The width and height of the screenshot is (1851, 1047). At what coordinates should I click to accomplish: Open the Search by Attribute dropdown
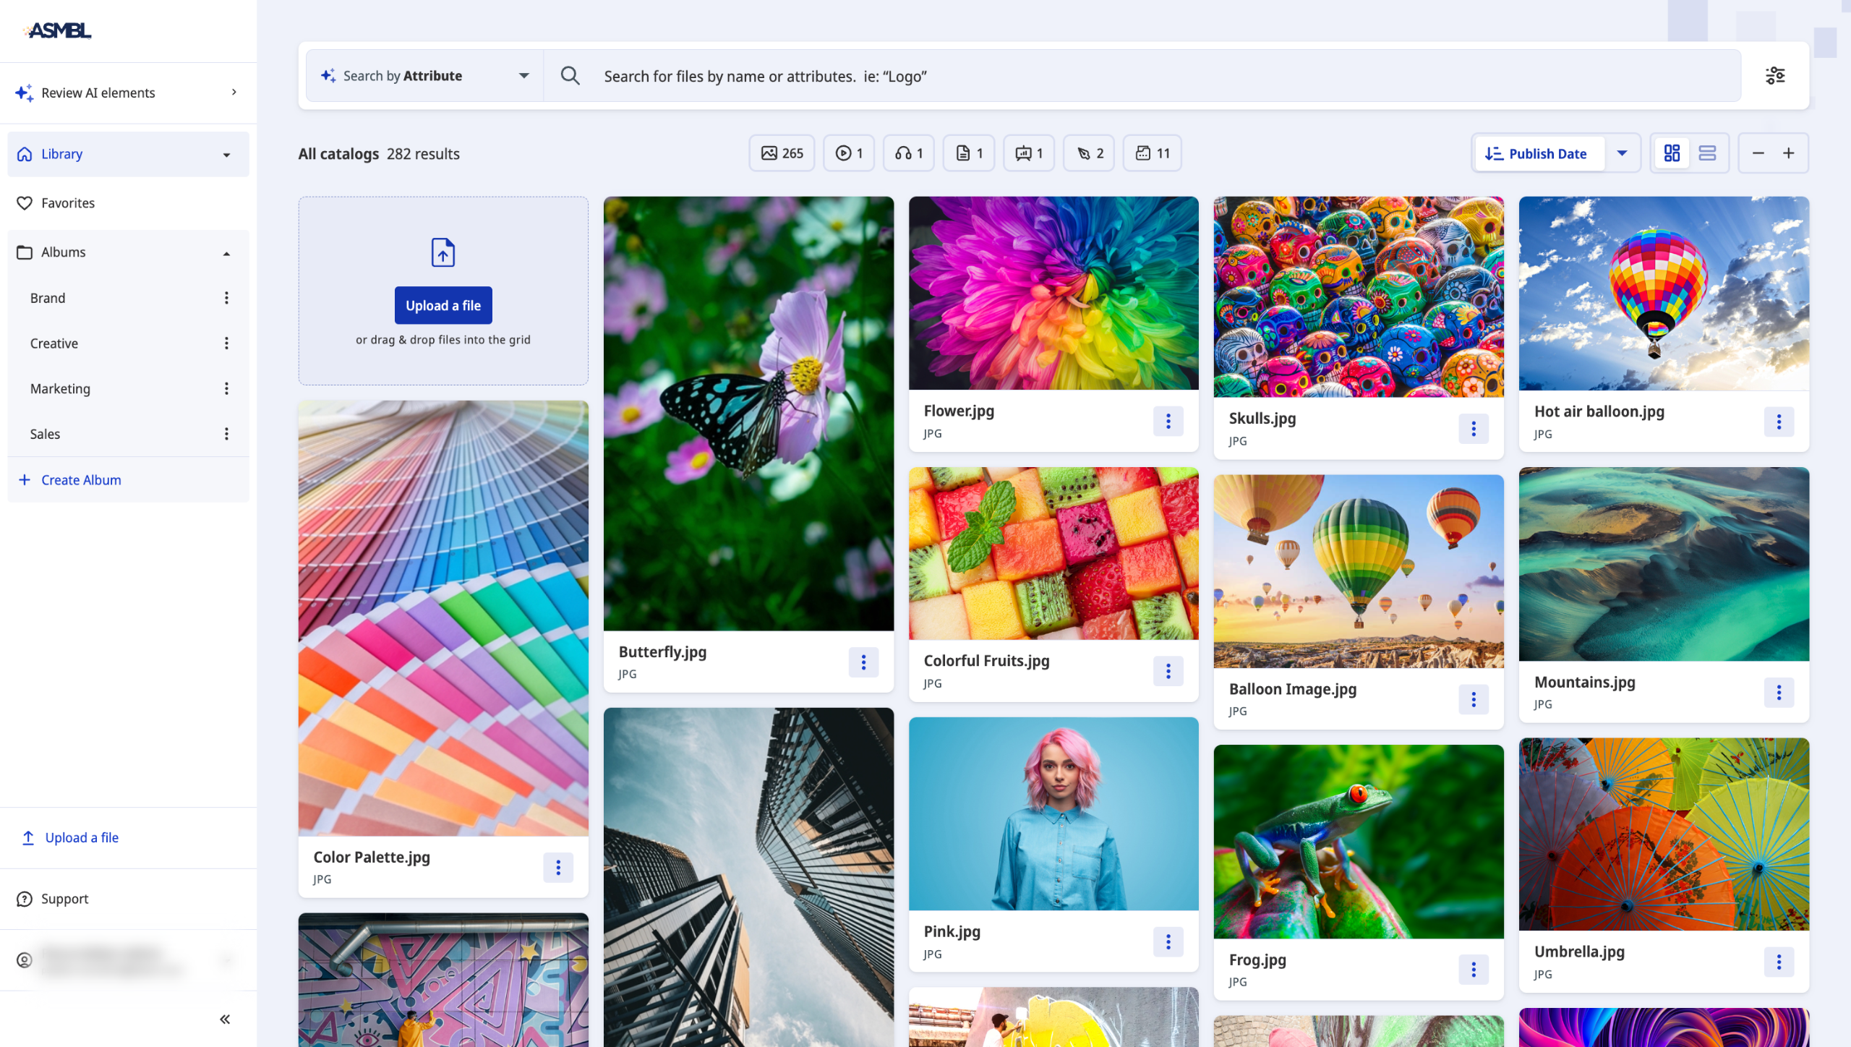425,76
